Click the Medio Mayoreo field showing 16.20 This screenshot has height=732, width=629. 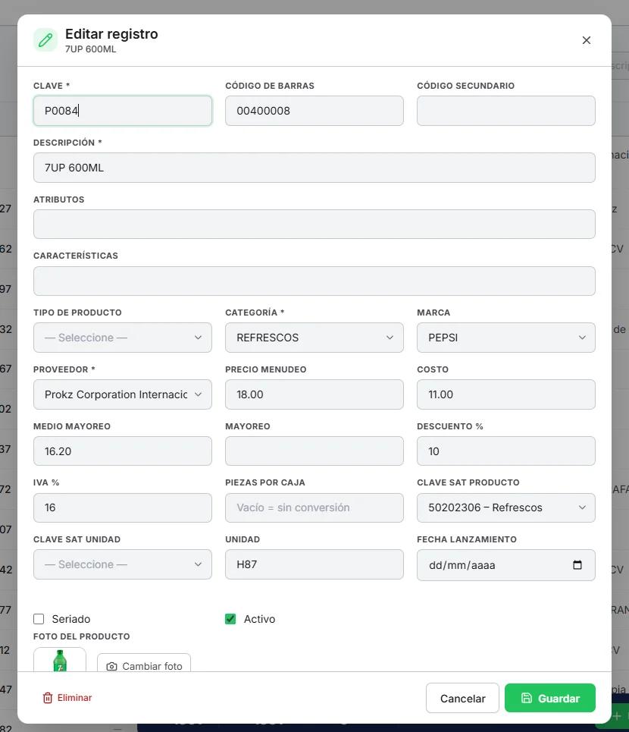(x=123, y=451)
